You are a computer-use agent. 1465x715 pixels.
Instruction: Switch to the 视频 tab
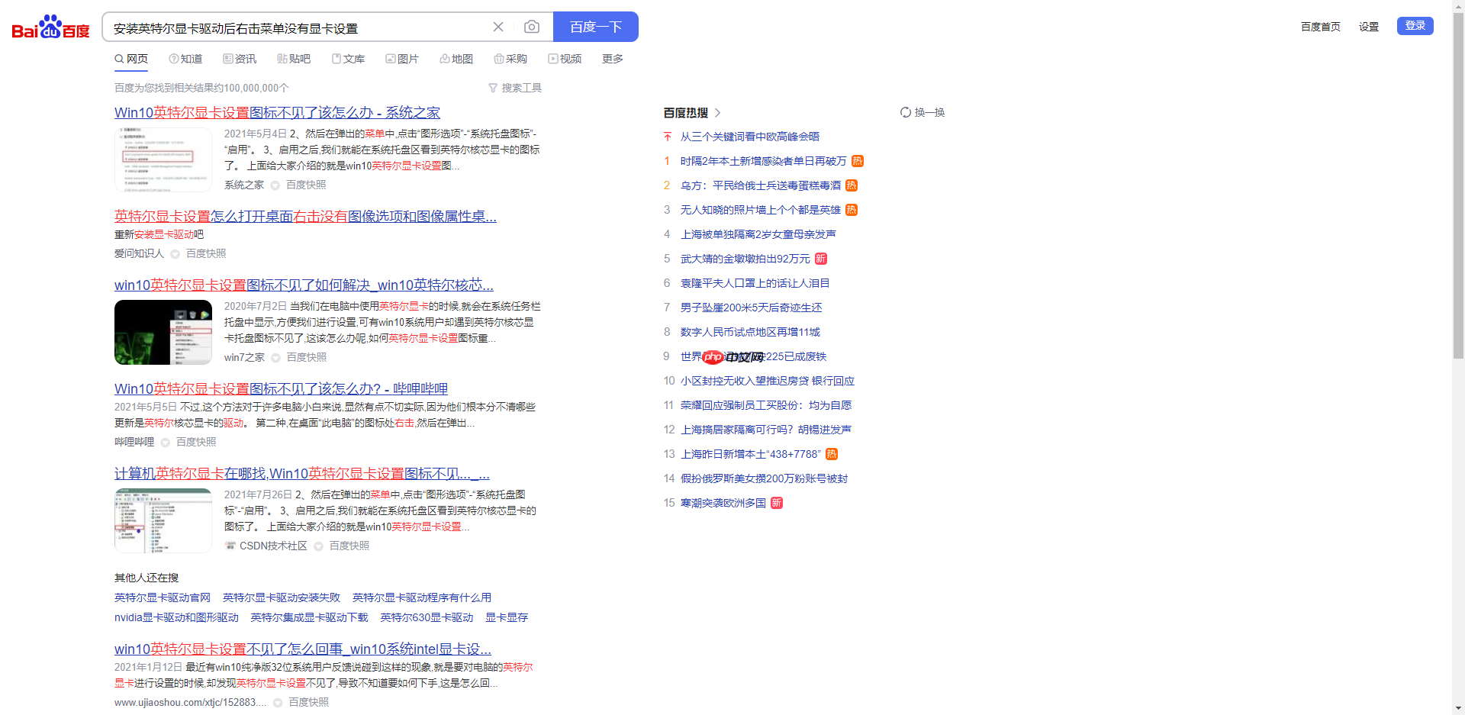coord(565,58)
